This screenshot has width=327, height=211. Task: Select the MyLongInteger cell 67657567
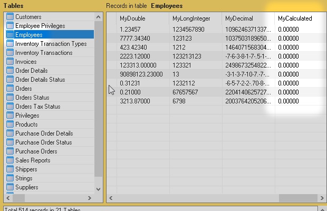pos(185,92)
